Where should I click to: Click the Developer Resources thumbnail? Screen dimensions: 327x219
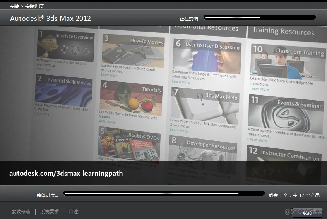203,155
